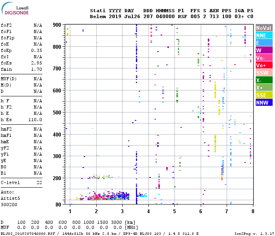The height and width of the screenshot is (236, 275).
Task: Click the h`Es value 110.0
Action: [x=35, y=120]
